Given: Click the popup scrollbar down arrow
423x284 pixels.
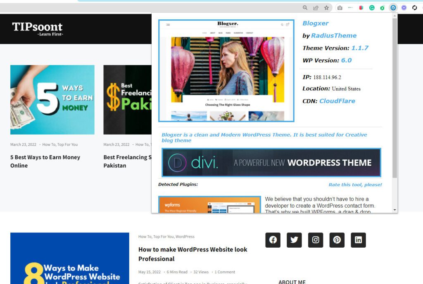Looking at the screenshot, I should 394,210.
